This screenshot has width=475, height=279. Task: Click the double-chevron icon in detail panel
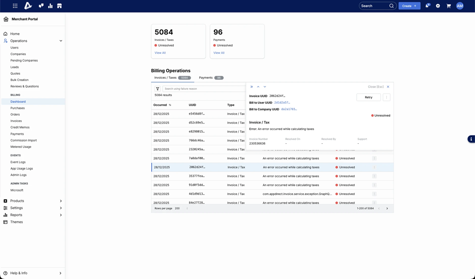coord(252,87)
